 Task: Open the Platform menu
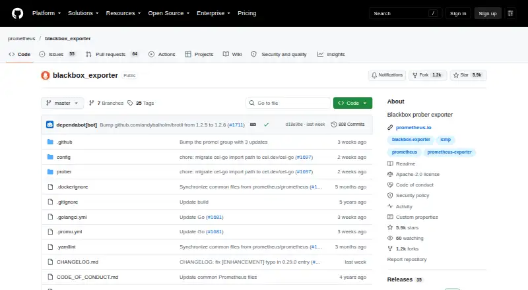click(46, 13)
